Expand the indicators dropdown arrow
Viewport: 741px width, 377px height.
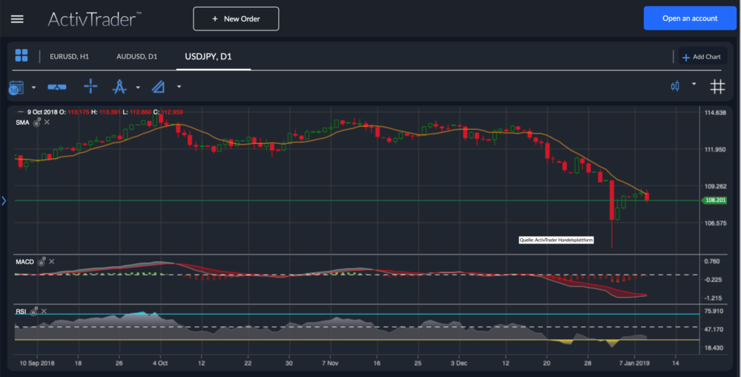coord(179,87)
